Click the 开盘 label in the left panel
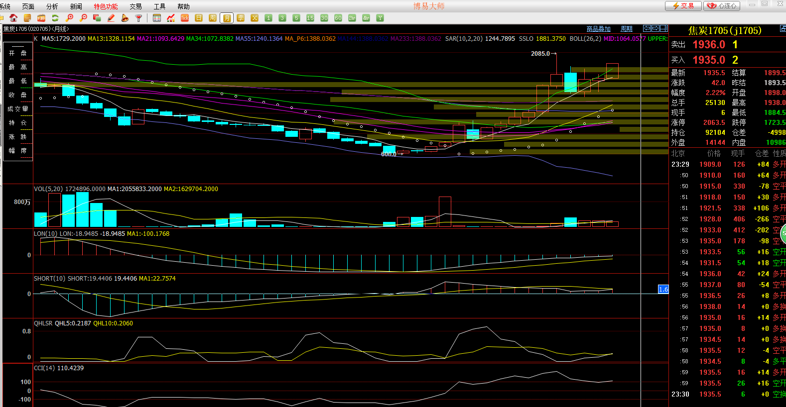The height and width of the screenshot is (407, 786). coord(18,53)
